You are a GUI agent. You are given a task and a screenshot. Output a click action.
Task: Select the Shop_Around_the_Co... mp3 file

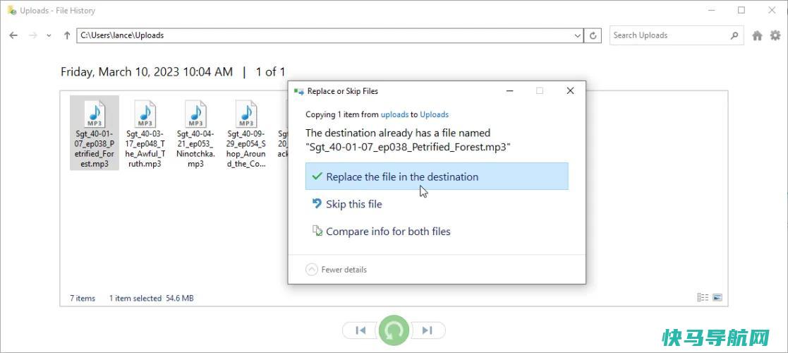246,133
